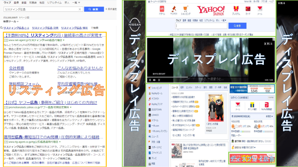298x167 pixels.
Task: Expand 条件指定 advanced search options
Action: (111, 9)
